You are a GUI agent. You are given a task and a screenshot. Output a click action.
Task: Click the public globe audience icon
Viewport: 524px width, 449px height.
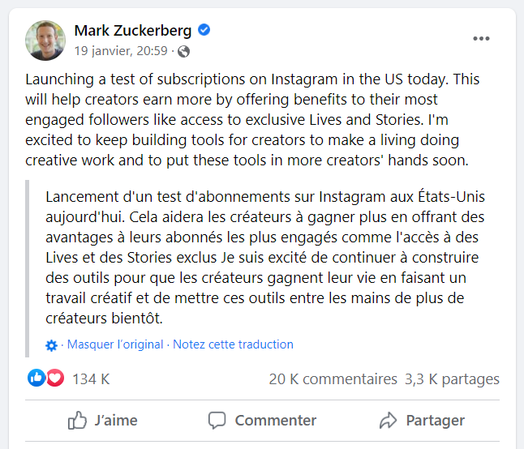click(x=183, y=52)
